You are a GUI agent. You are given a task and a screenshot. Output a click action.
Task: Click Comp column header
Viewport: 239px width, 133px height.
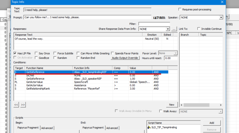point(120,68)
